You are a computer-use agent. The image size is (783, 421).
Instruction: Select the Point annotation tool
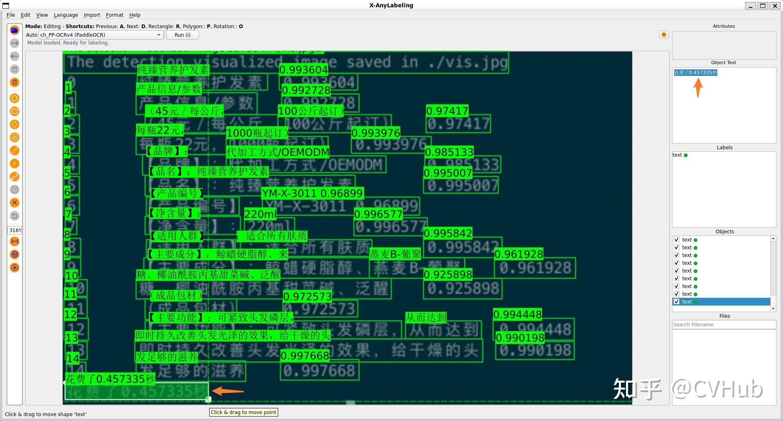15,164
